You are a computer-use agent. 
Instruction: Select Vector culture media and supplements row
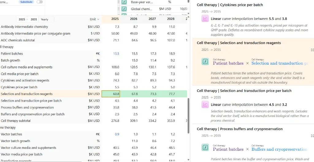[29, 148]
